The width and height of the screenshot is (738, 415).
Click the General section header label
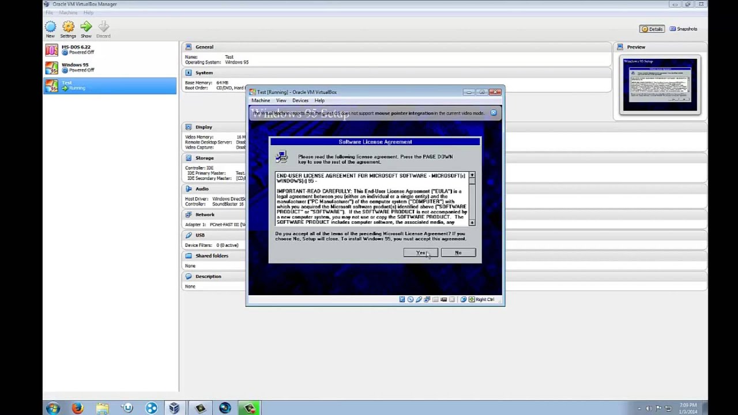pos(204,47)
